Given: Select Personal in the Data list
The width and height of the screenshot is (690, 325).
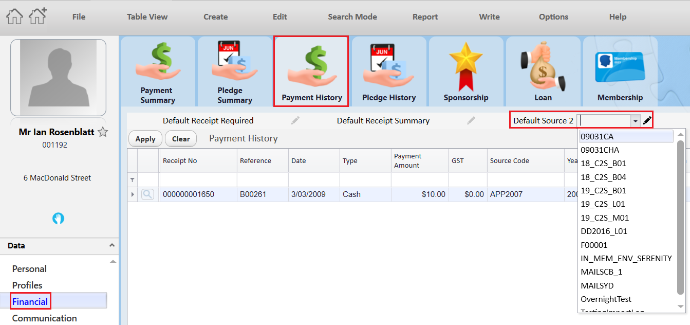Looking at the screenshot, I should pos(29,269).
